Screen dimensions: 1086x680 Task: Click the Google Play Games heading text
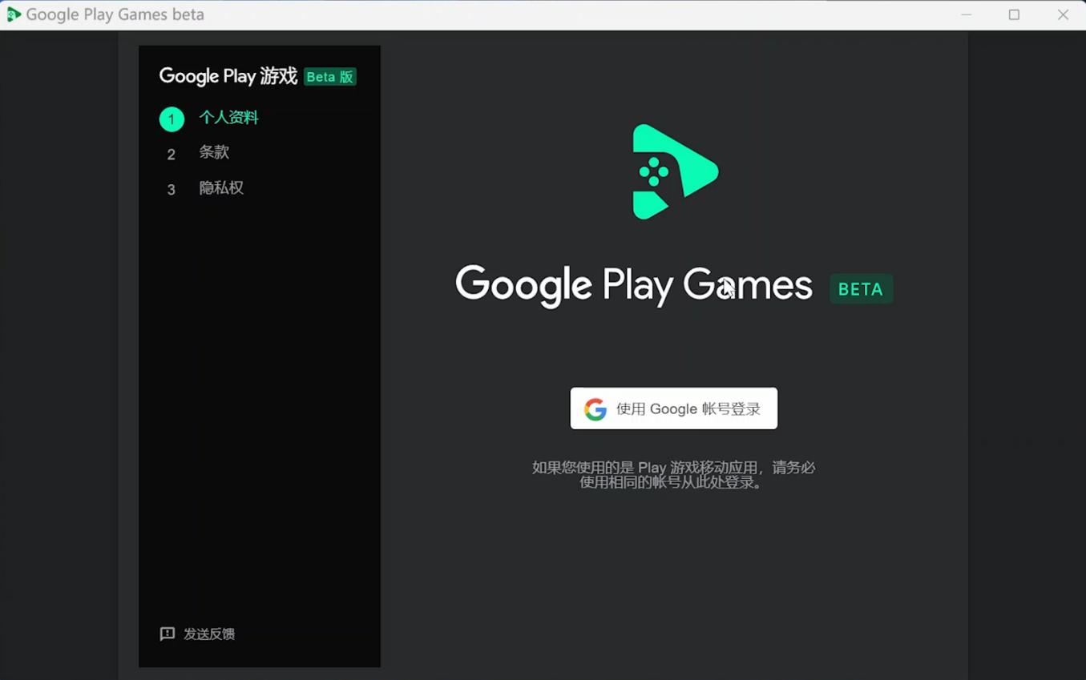634,286
